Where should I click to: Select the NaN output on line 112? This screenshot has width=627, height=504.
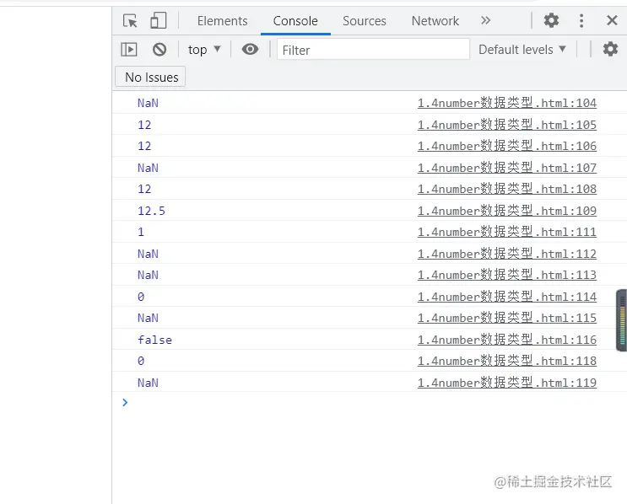[x=148, y=254]
